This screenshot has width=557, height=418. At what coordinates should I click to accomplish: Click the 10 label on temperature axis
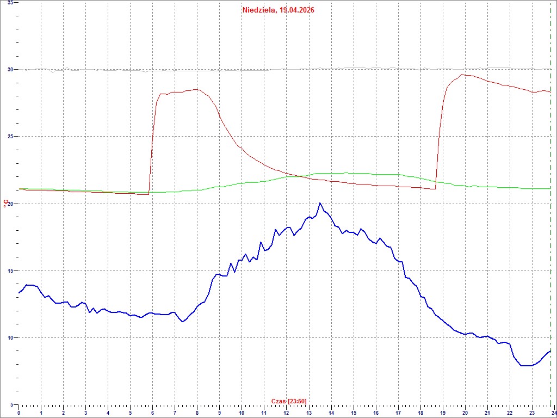pyautogui.click(x=10, y=337)
